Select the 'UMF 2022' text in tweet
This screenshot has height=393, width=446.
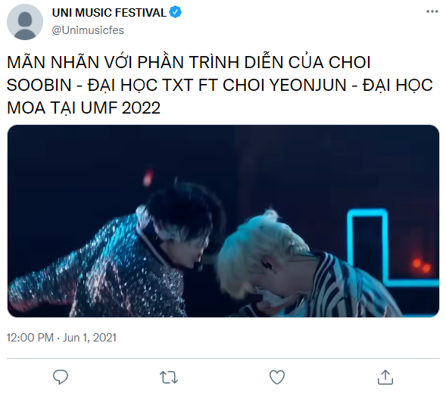(120, 108)
